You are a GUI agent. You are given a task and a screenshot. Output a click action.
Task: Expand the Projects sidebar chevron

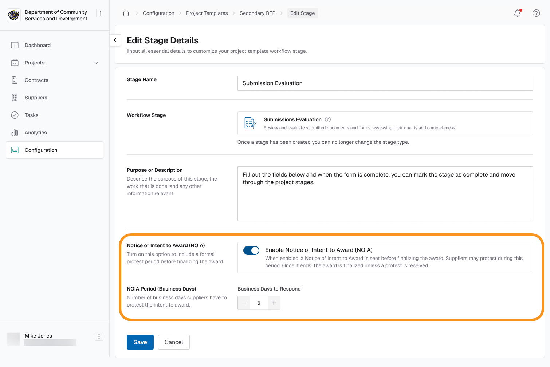coord(96,63)
